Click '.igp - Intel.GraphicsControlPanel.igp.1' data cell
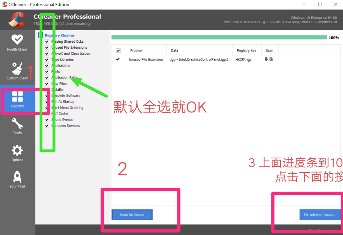Viewport: 343px width, 235px height. [199, 59]
